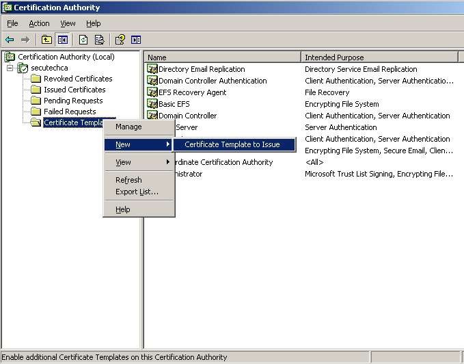Select the EFS Recovery Agent row name

[192, 92]
